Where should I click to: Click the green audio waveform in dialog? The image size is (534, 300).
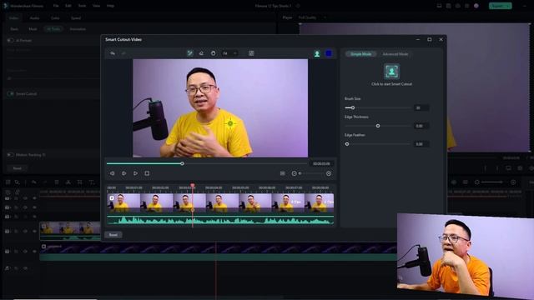point(220,220)
